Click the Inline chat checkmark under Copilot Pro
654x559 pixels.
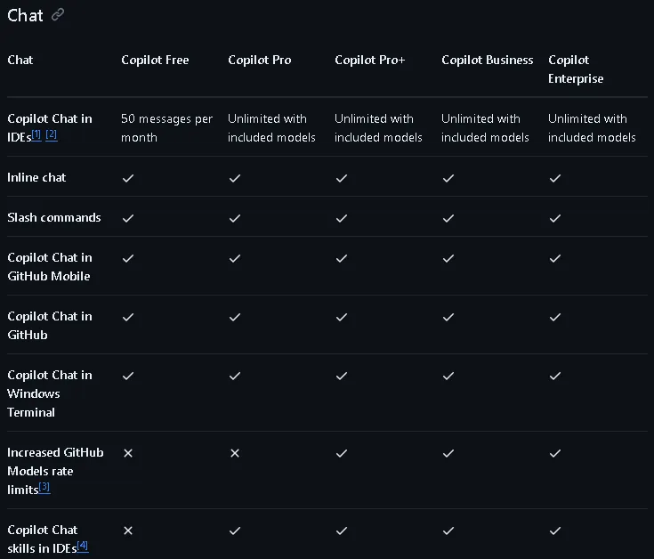[235, 178]
